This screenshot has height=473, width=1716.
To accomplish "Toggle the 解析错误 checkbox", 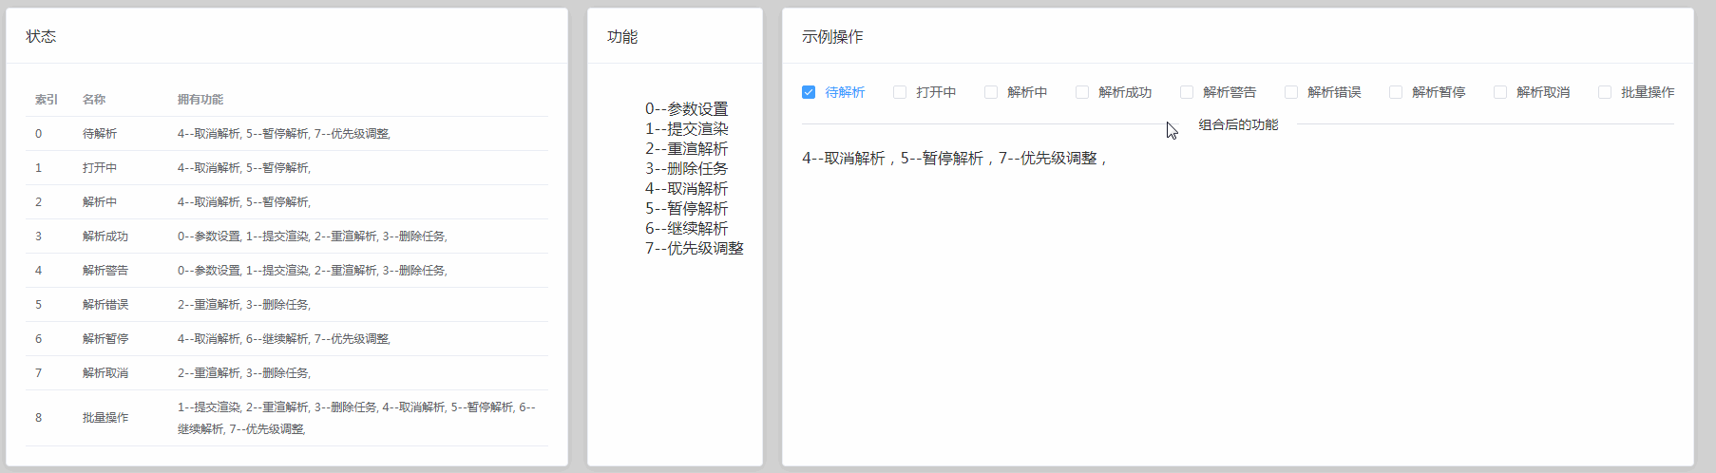I will [x=1291, y=92].
